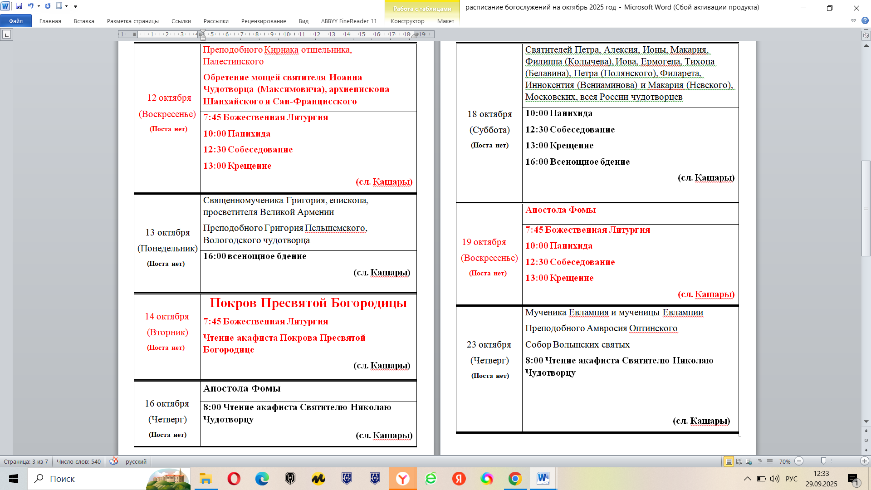Viewport: 871px width, 490px height.
Task: Open Customize Quick Access Toolbar dropdown
Action: pos(75,6)
